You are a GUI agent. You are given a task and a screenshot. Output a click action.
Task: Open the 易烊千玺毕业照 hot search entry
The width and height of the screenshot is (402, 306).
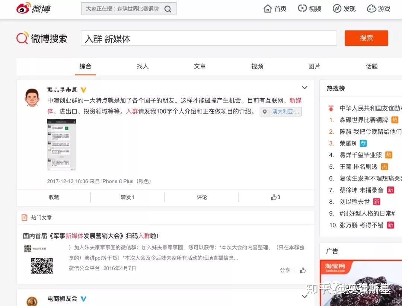359,155
